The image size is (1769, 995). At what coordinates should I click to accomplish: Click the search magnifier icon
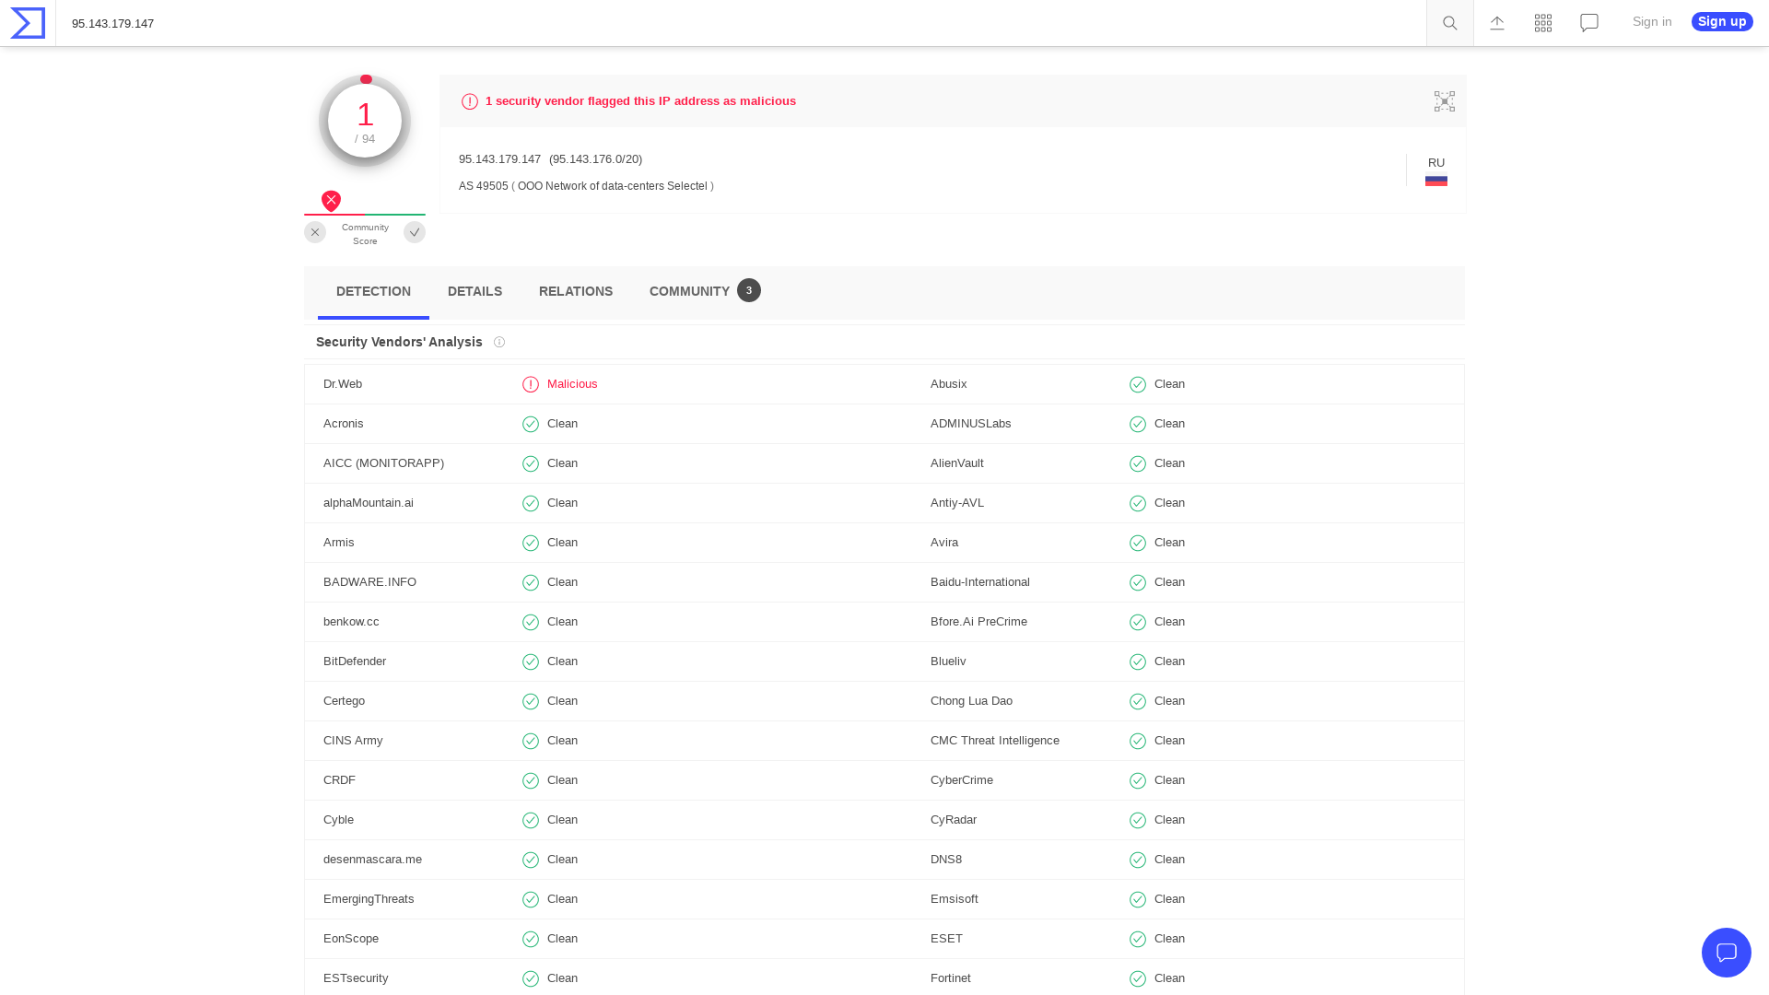click(x=1450, y=23)
